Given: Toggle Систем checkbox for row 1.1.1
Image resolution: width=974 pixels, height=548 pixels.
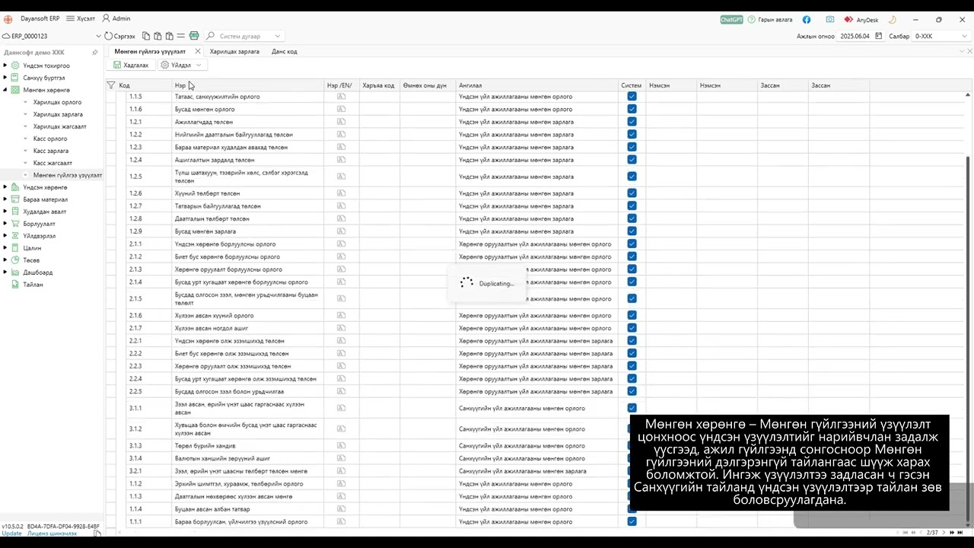Looking at the screenshot, I should tap(632, 522).
